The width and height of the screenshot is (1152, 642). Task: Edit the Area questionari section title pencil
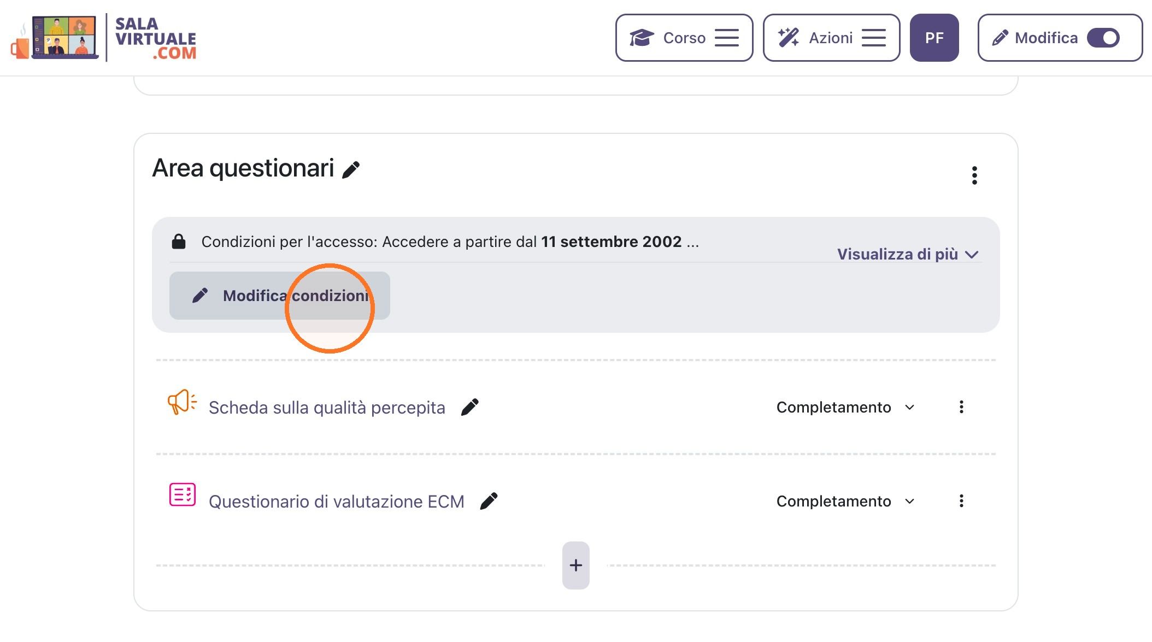351,170
